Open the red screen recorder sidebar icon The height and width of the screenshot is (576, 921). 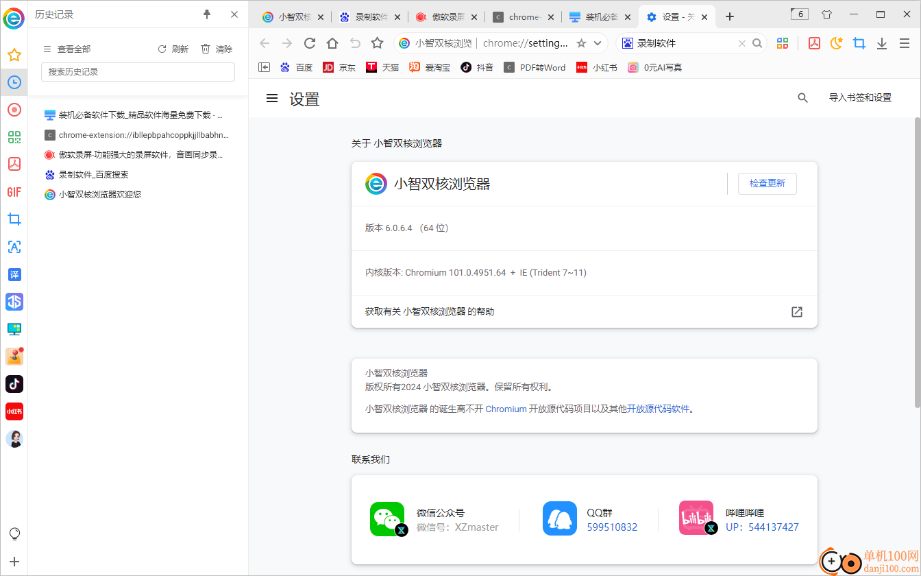click(14, 110)
